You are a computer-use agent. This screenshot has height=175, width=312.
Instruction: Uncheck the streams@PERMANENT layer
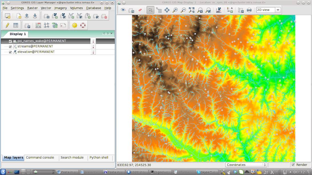10,46
